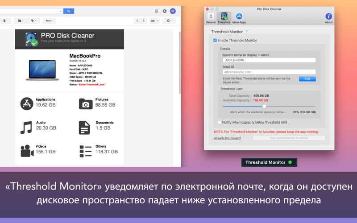Click the M account avatar
The width and height of the screenshot is (357, 223).
point(173,11)
